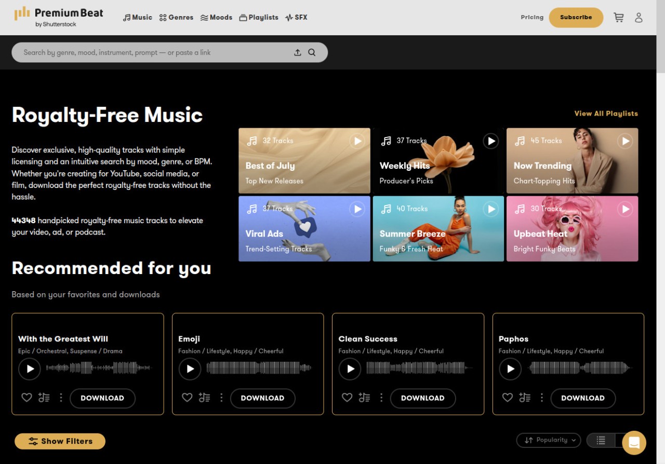
Task: Open more options for Emoji track
Action: pyautogui.click(x=221, y=398)
